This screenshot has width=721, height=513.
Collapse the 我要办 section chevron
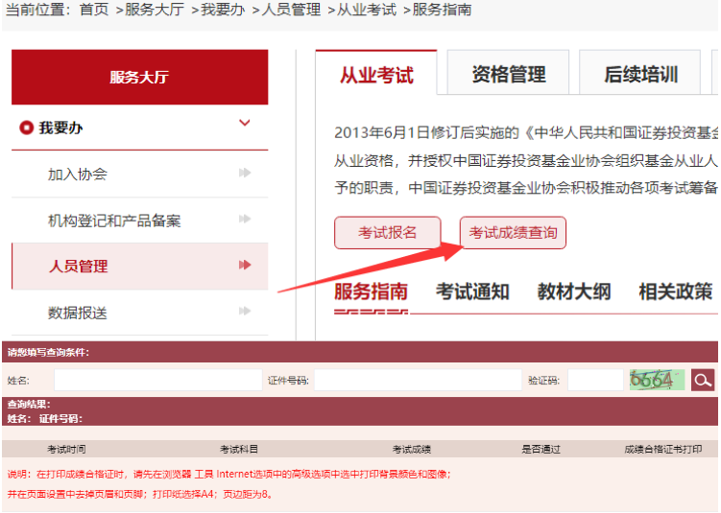[x=244, y=124]
